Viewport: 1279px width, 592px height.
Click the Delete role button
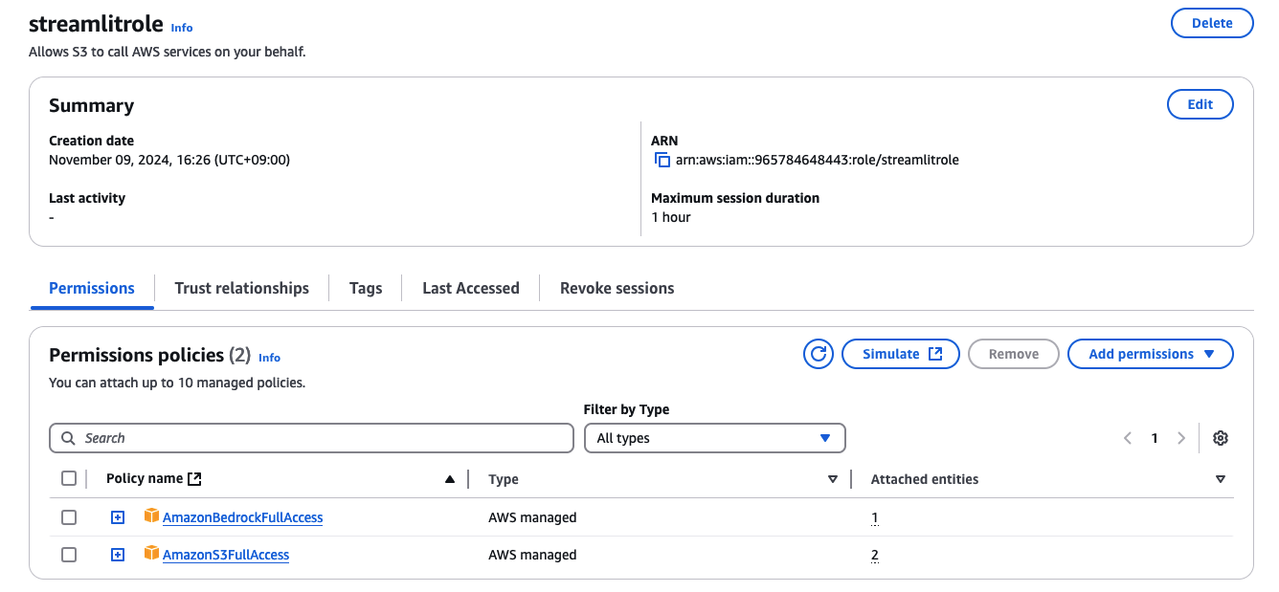1211,23
